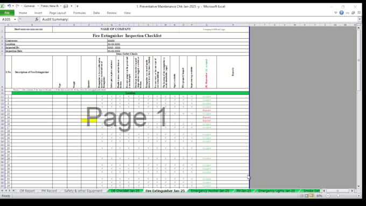Restore the workbook window icon
The width and height of the screenshot is (366, 206).
tap(353, 13)
